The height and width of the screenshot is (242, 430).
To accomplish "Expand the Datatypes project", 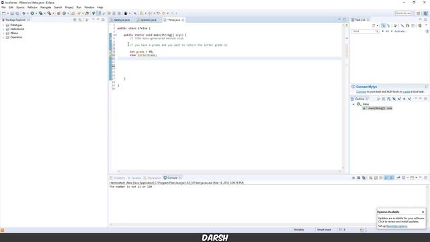I will (x=3, y=25).
